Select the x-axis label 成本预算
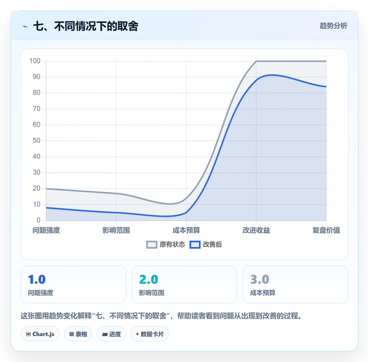 (x=186, y=230)
